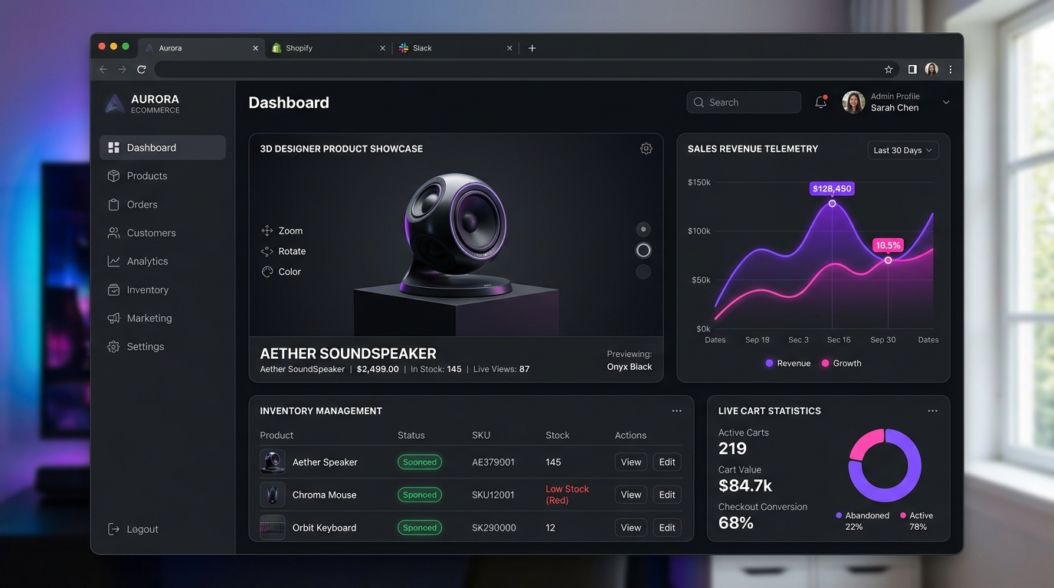Select Dashboard in the sidebar
The width and height of the screenshot is (1054, 588).
[x=162, y=148]
